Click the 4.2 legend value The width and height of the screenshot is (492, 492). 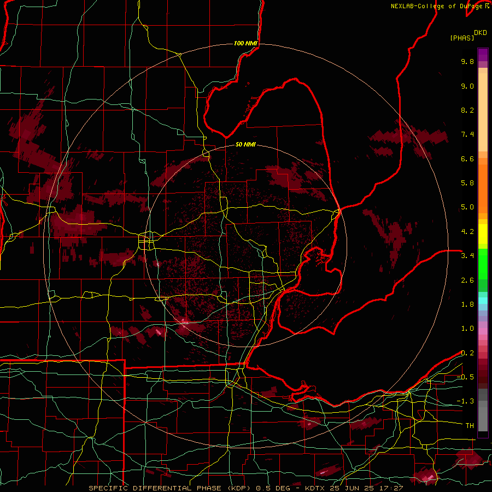(467, 232)
